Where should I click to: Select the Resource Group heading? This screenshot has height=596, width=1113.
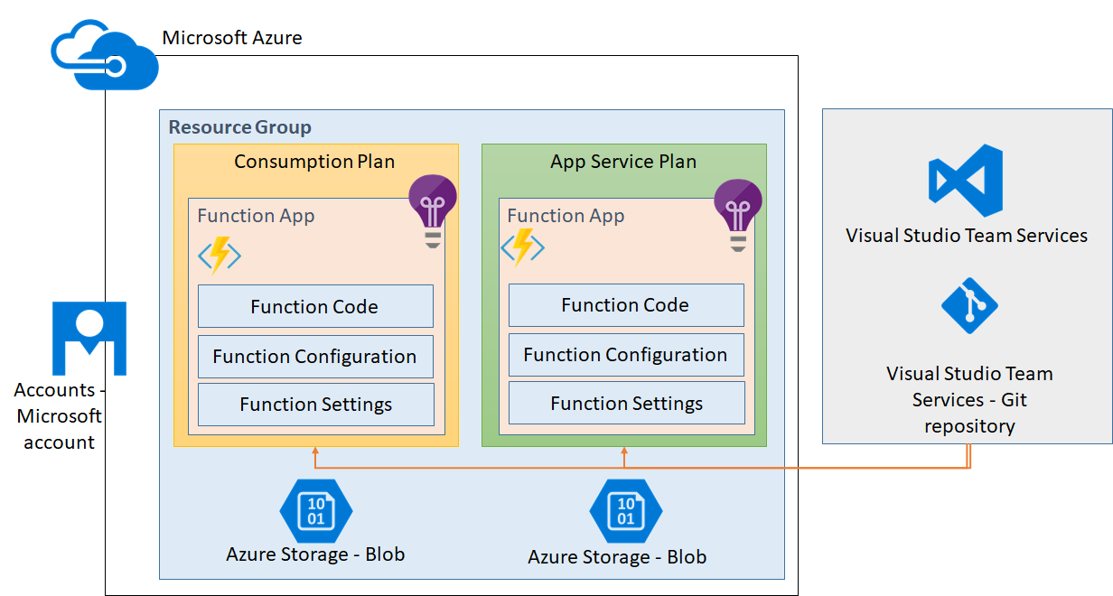[240, 127]
